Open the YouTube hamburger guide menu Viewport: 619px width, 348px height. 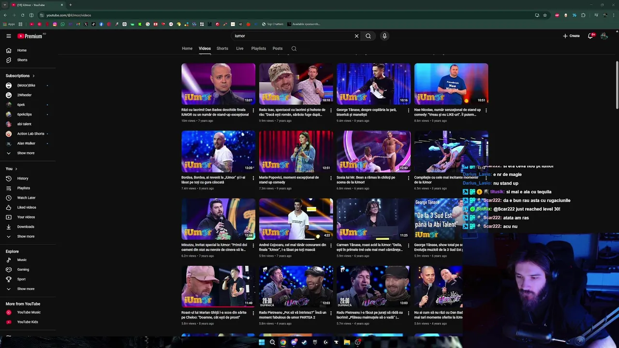(9, 36)
